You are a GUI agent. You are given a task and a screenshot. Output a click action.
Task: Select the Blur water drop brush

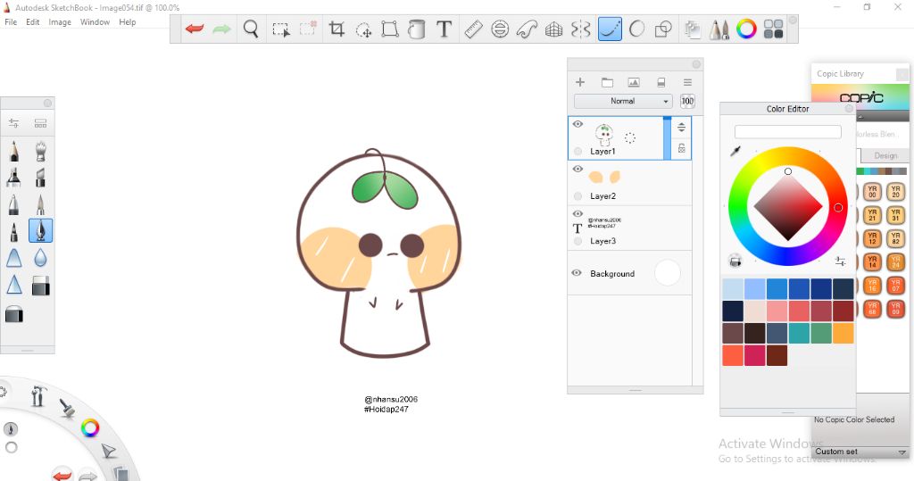point(40,257)
